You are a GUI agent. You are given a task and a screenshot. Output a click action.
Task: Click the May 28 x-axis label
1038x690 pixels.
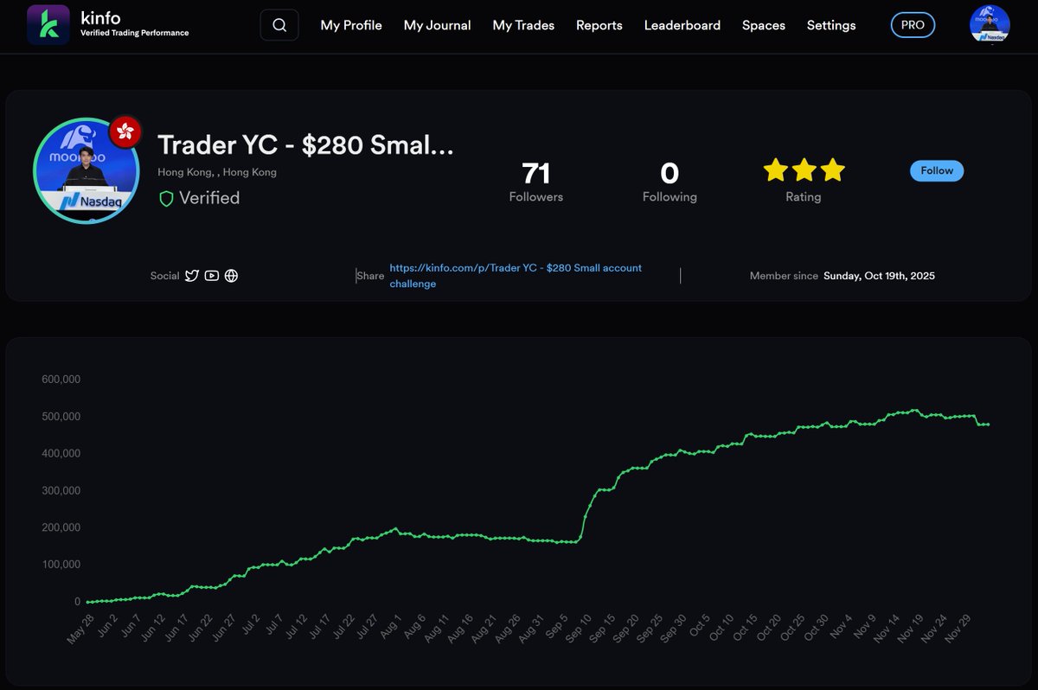(80, 629)
